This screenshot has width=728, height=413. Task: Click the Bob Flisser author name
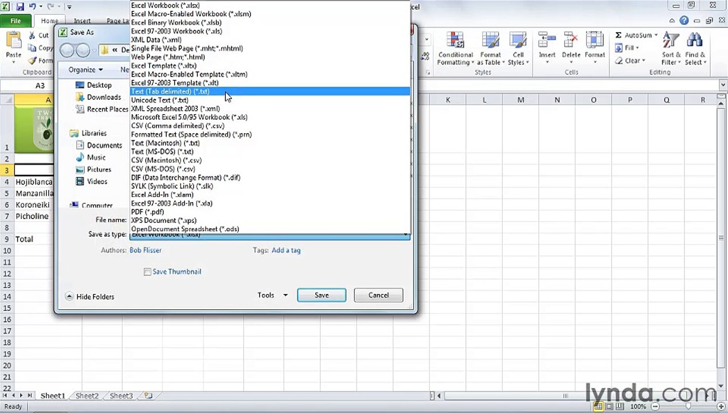(146, 250)
